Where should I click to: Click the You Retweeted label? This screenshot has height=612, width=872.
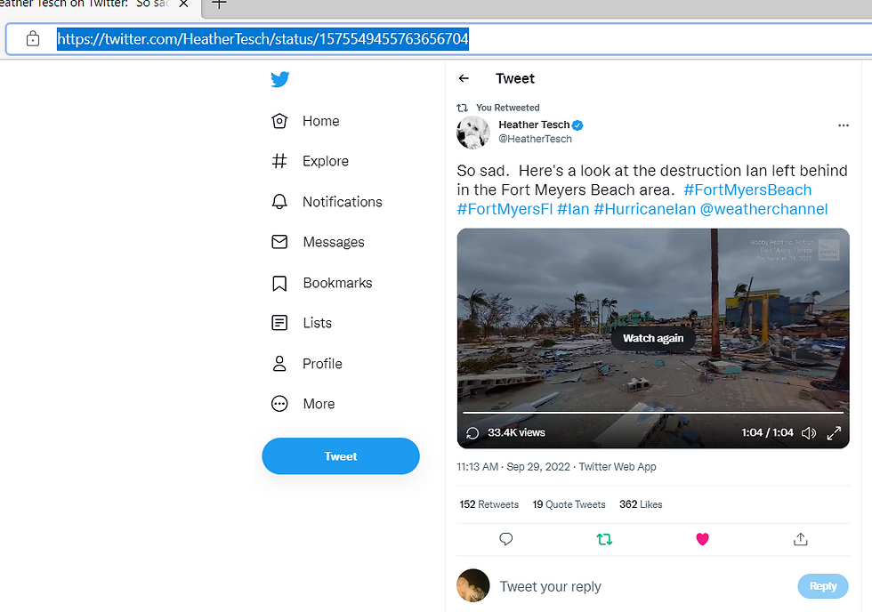click(508, 108)
